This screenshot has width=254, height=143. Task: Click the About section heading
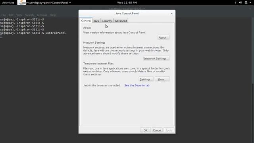(x=87, y=28)
